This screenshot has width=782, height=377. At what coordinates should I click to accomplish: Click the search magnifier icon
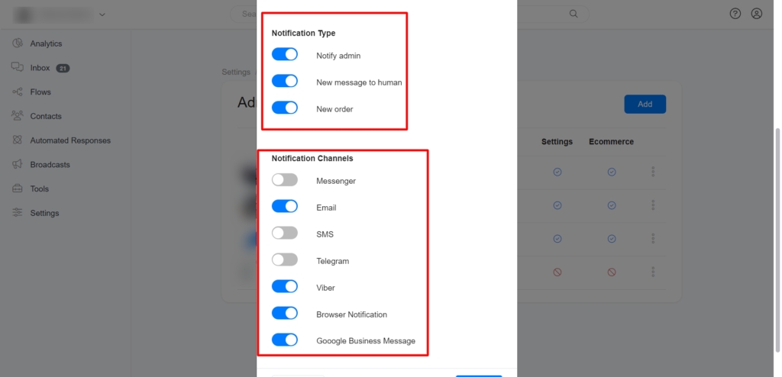click(574, 14)
